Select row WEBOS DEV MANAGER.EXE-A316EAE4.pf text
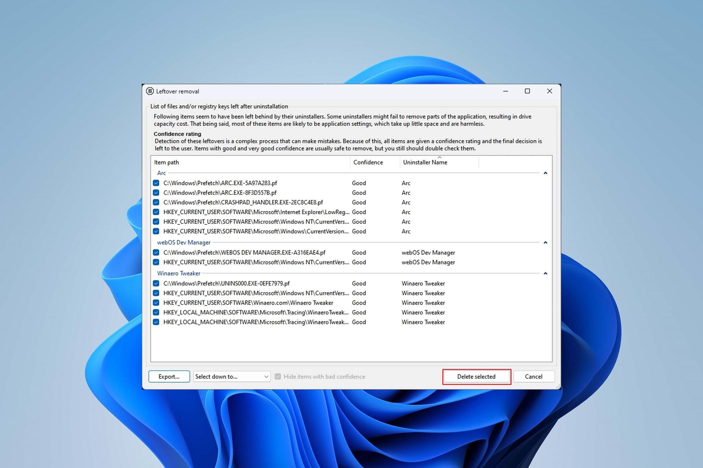This screenshot has width=703, height=468. (244, 252)
